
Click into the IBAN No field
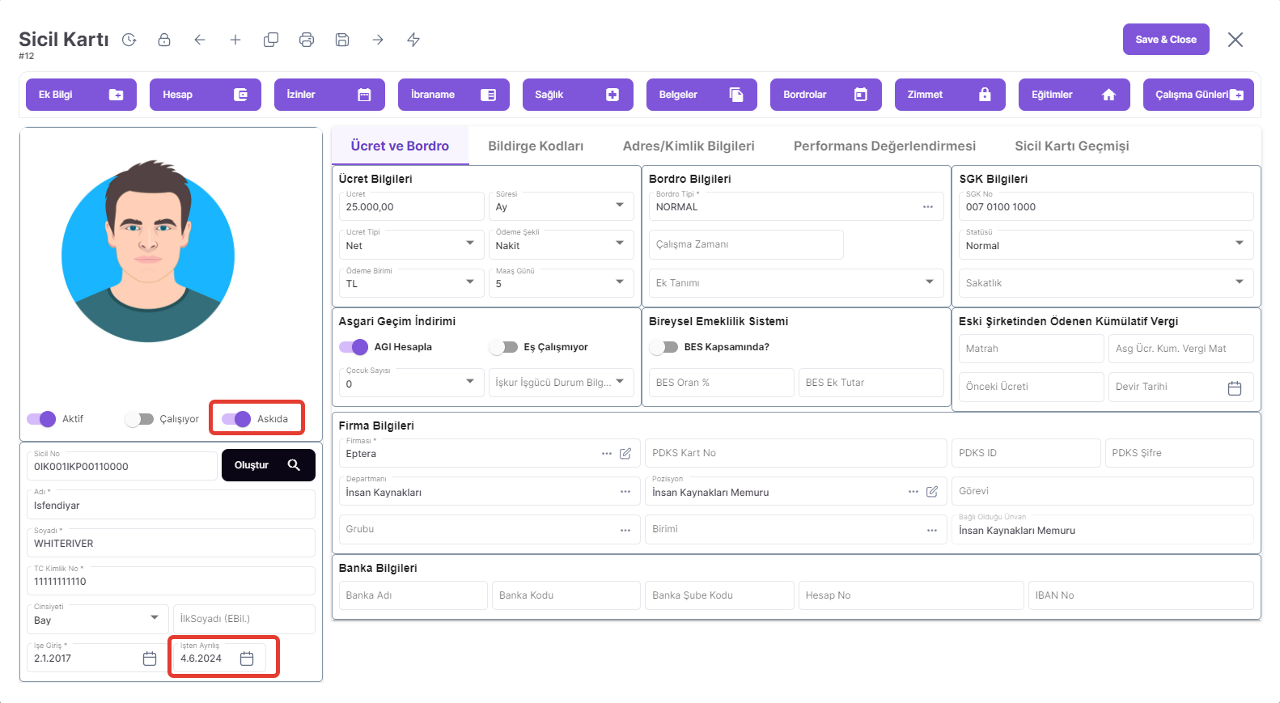[x=1140, y=595]
